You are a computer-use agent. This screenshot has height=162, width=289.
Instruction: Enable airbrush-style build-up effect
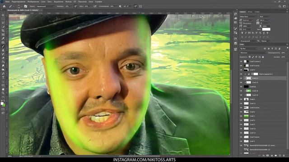pyautogui.click(x=95, y=6)
